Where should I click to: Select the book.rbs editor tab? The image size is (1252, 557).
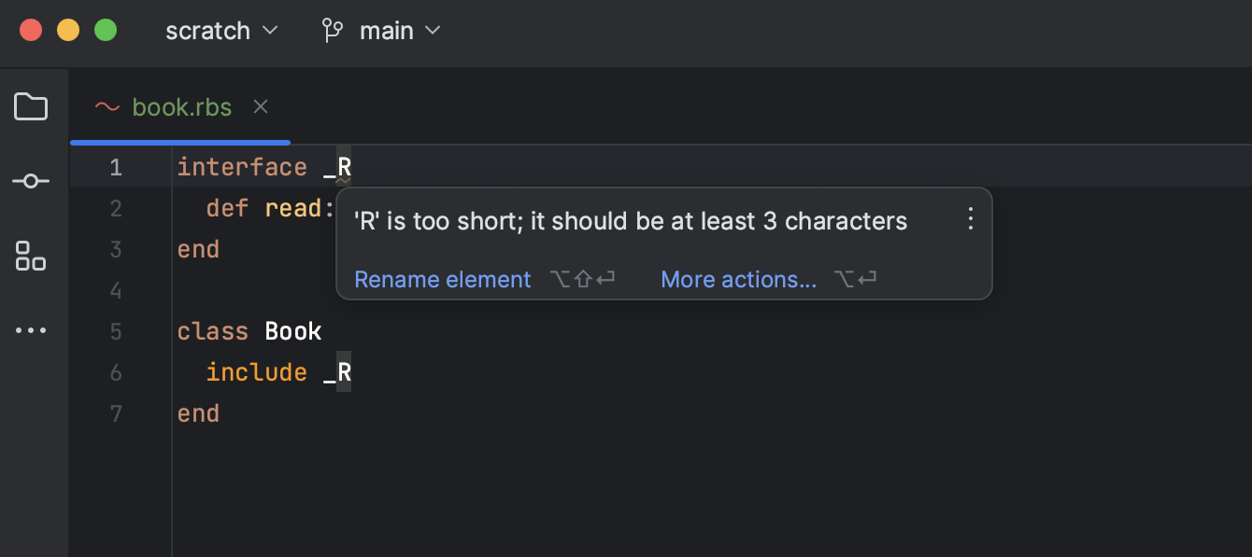[181, 107]
